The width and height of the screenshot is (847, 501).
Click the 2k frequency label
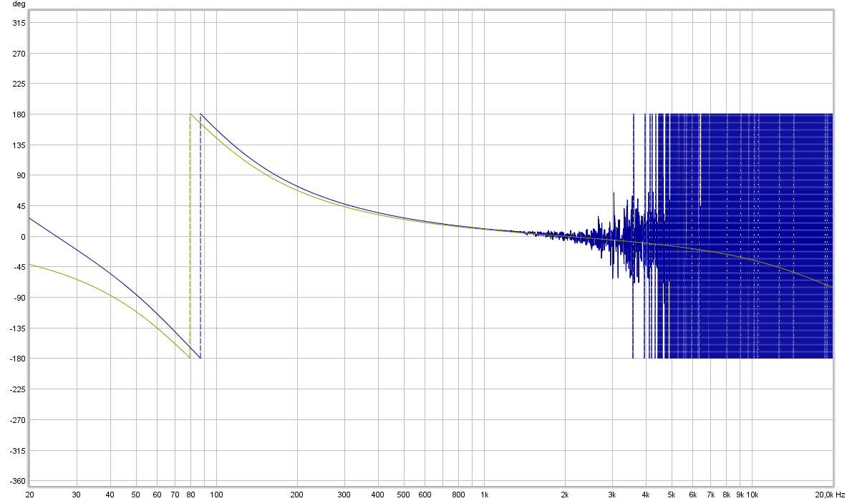[x=564, y=495]
